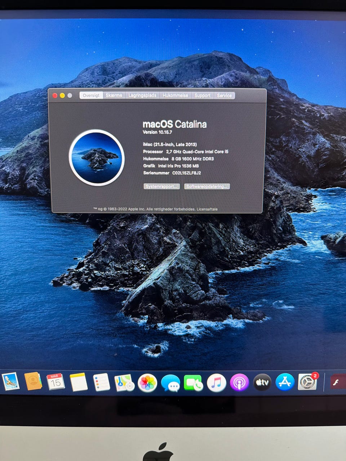Open System Preferences with the red badge
This screenshot has height=461, width=346.
(308, 382)
